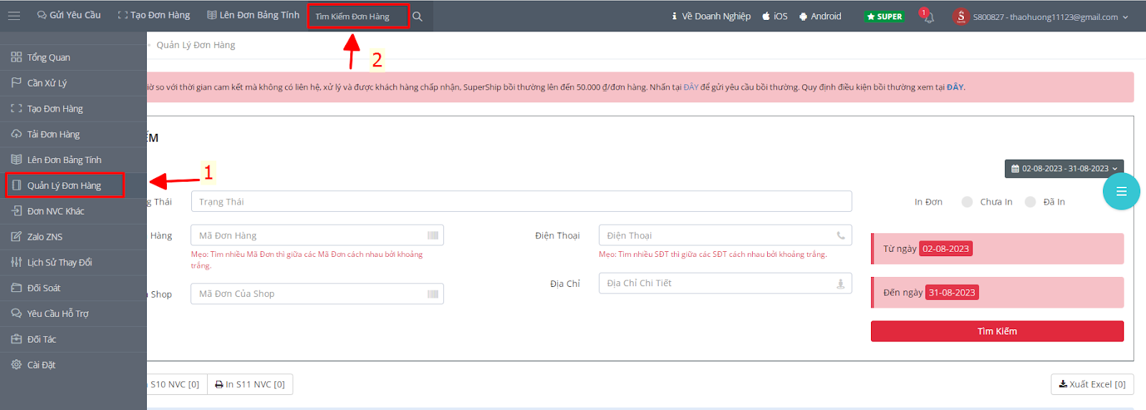Screen dimensions: 1146x410
Task: Click the red Tìm Kiếm search button
Action: tap(997, 331)
